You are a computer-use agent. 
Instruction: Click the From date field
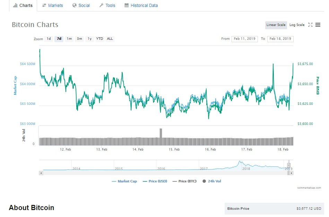point(244,39)
